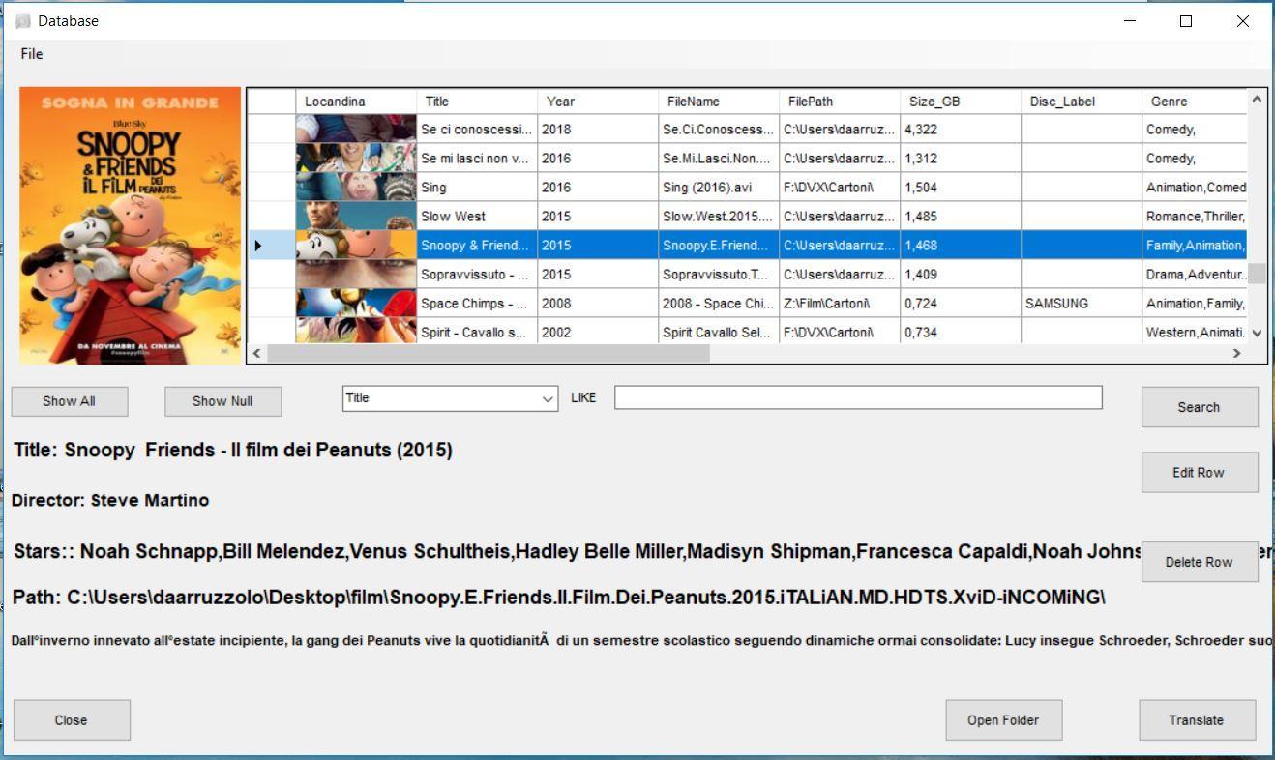The width and height of the screenshot is (1275, 760).
Task: Click the 'SAMSUNG' disc label cell
Action: pos(1082,304)
